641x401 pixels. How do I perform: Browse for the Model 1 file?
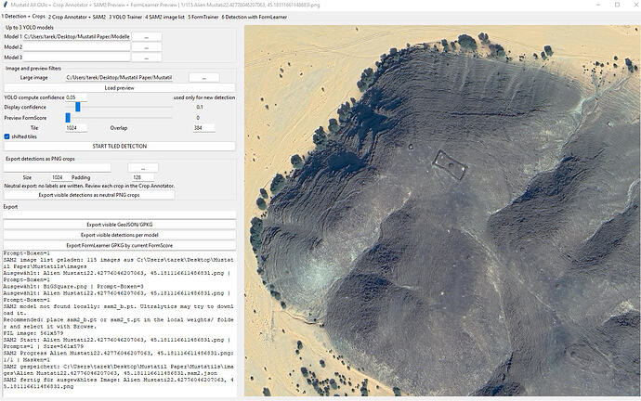147,37
